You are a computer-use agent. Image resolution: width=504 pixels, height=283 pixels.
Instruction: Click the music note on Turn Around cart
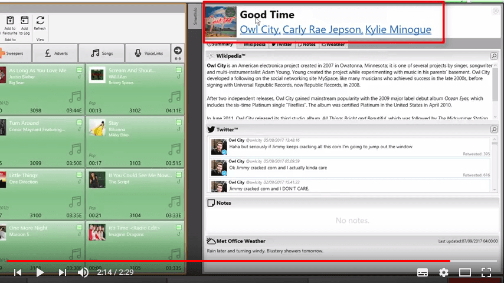[75, 149]
